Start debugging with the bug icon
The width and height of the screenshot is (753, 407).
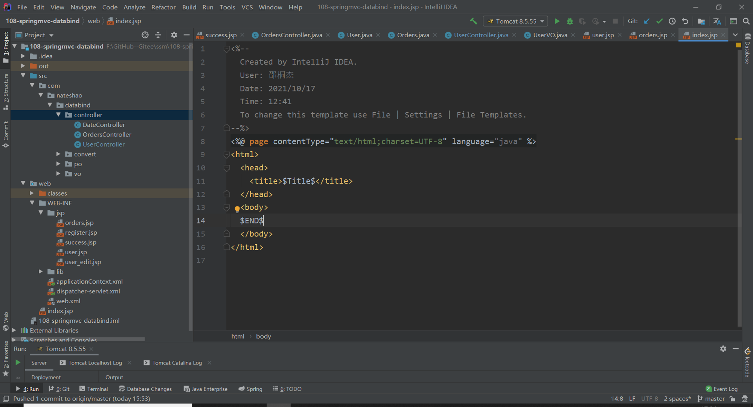[x=570, y=21]
